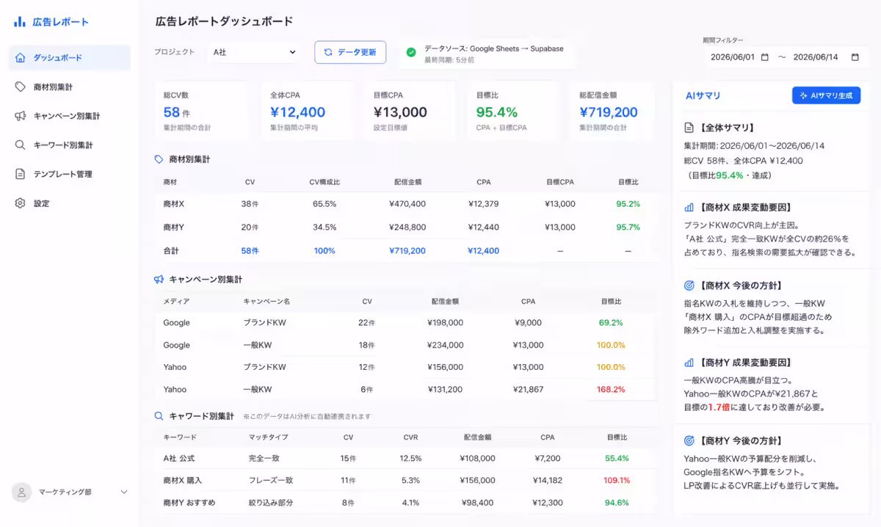The image size is (881, 527).
Task: Click CPA ¥7,200 in keyword table
Action: 547,459
